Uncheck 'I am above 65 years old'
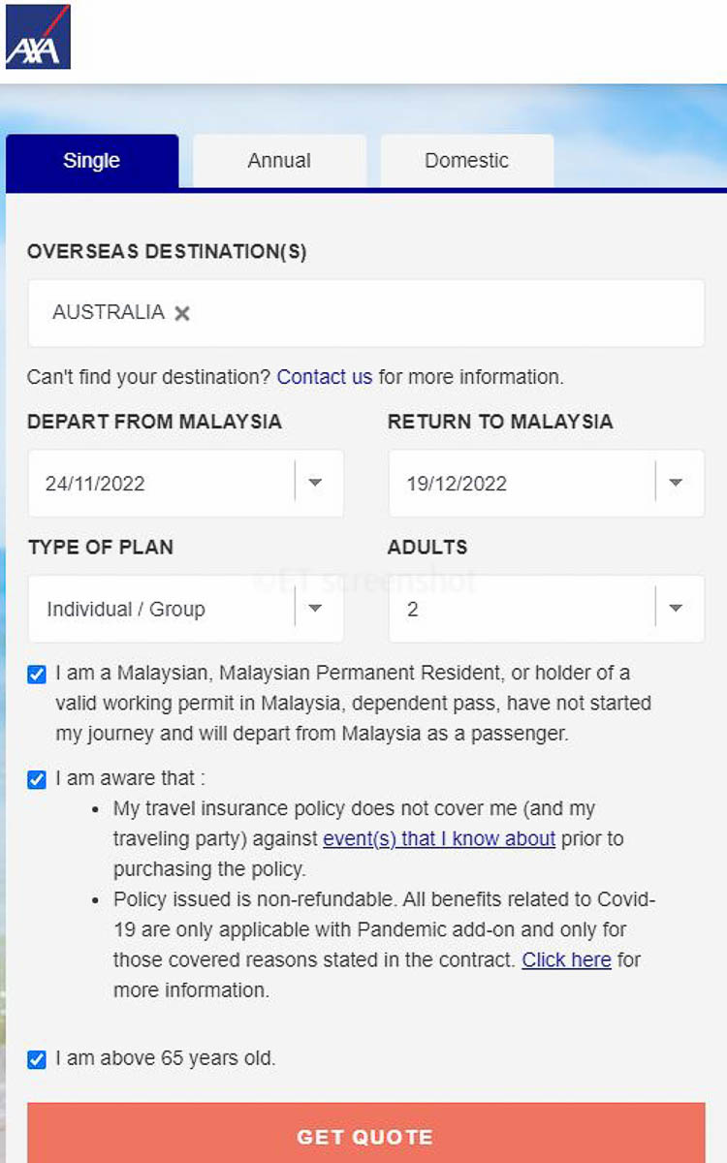The image size is (727, 1163). coord(37,1059)
